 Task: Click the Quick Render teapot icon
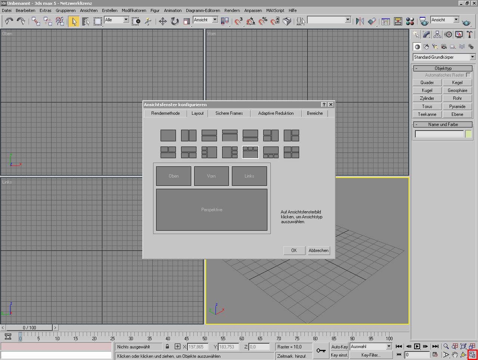(466, 22)
